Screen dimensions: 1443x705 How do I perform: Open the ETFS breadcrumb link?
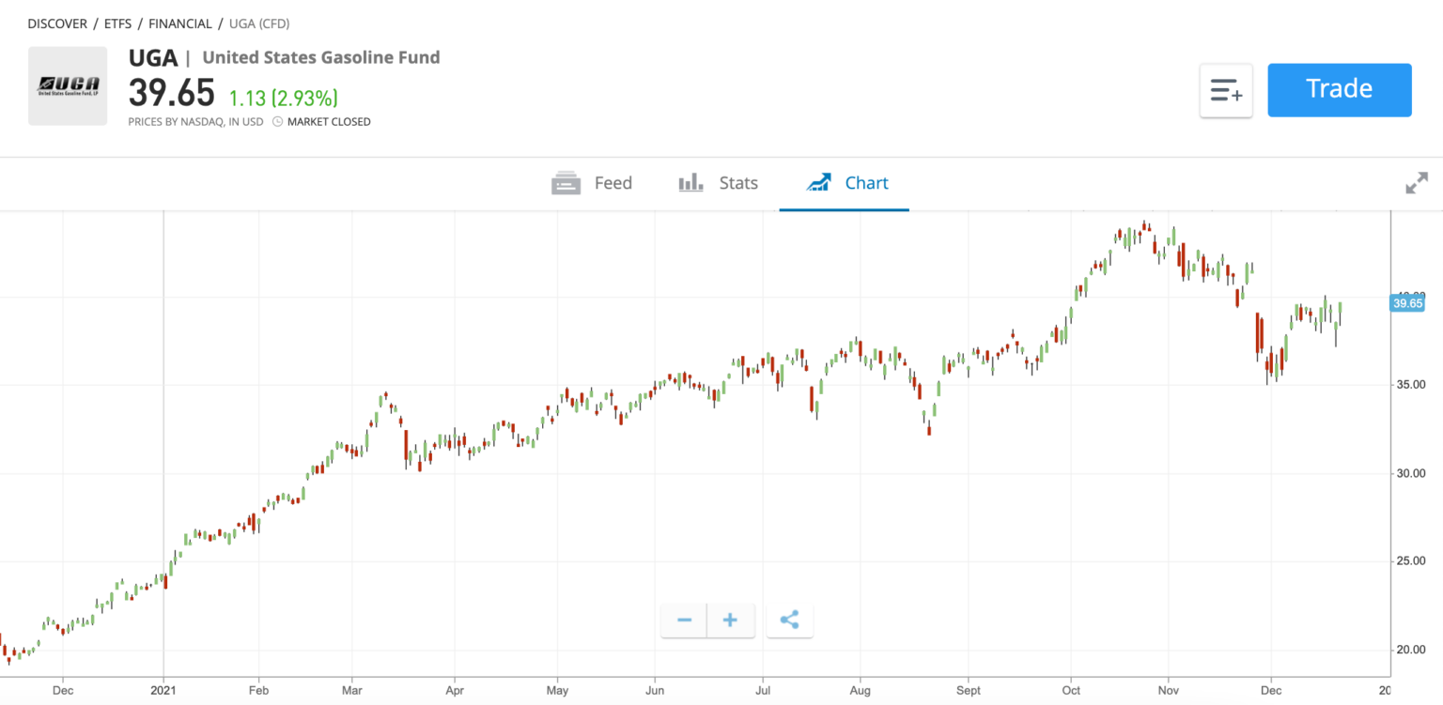[117, 23]
